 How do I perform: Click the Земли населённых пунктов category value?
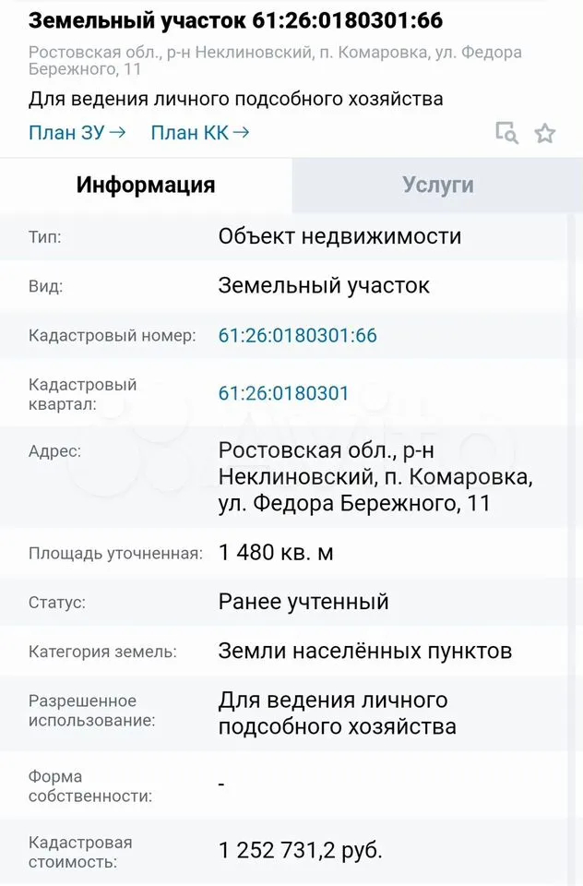click(365, 651)
